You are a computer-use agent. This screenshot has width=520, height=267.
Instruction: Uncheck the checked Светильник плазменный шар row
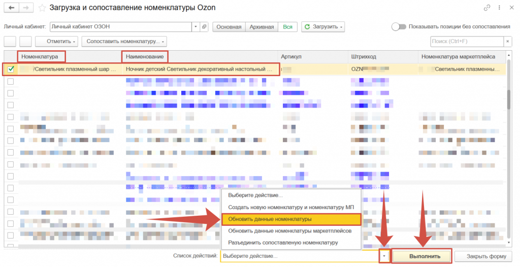tap(11, 69)
